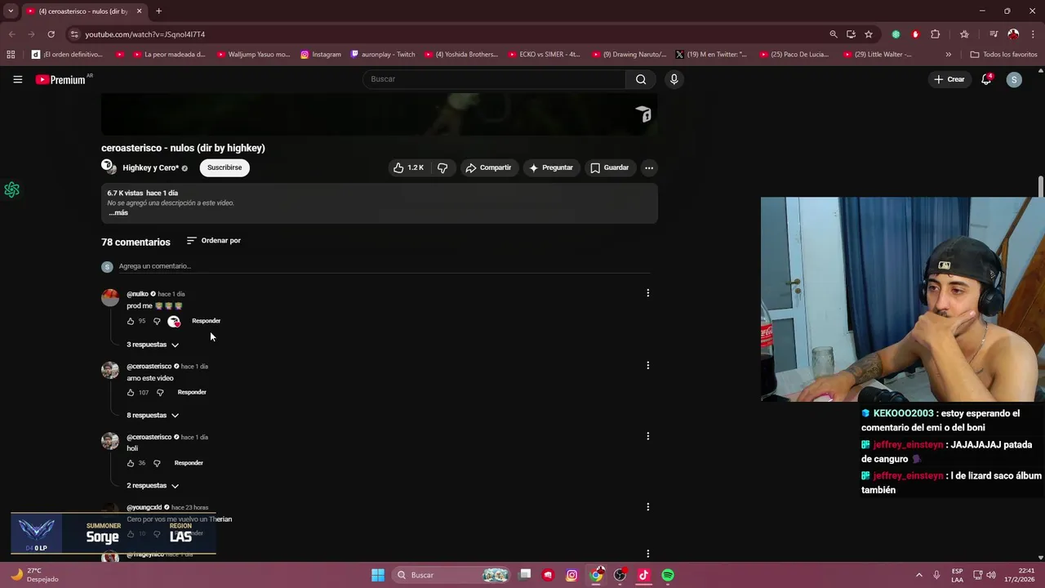1045x588 pixels.
Task: Open Instagram from the taskbar
Action: tap(571, 575)
